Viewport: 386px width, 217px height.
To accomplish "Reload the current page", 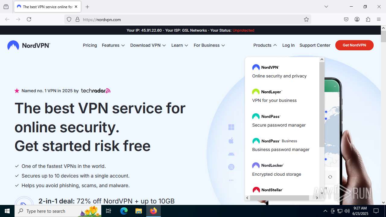I will tap(29, 19).
